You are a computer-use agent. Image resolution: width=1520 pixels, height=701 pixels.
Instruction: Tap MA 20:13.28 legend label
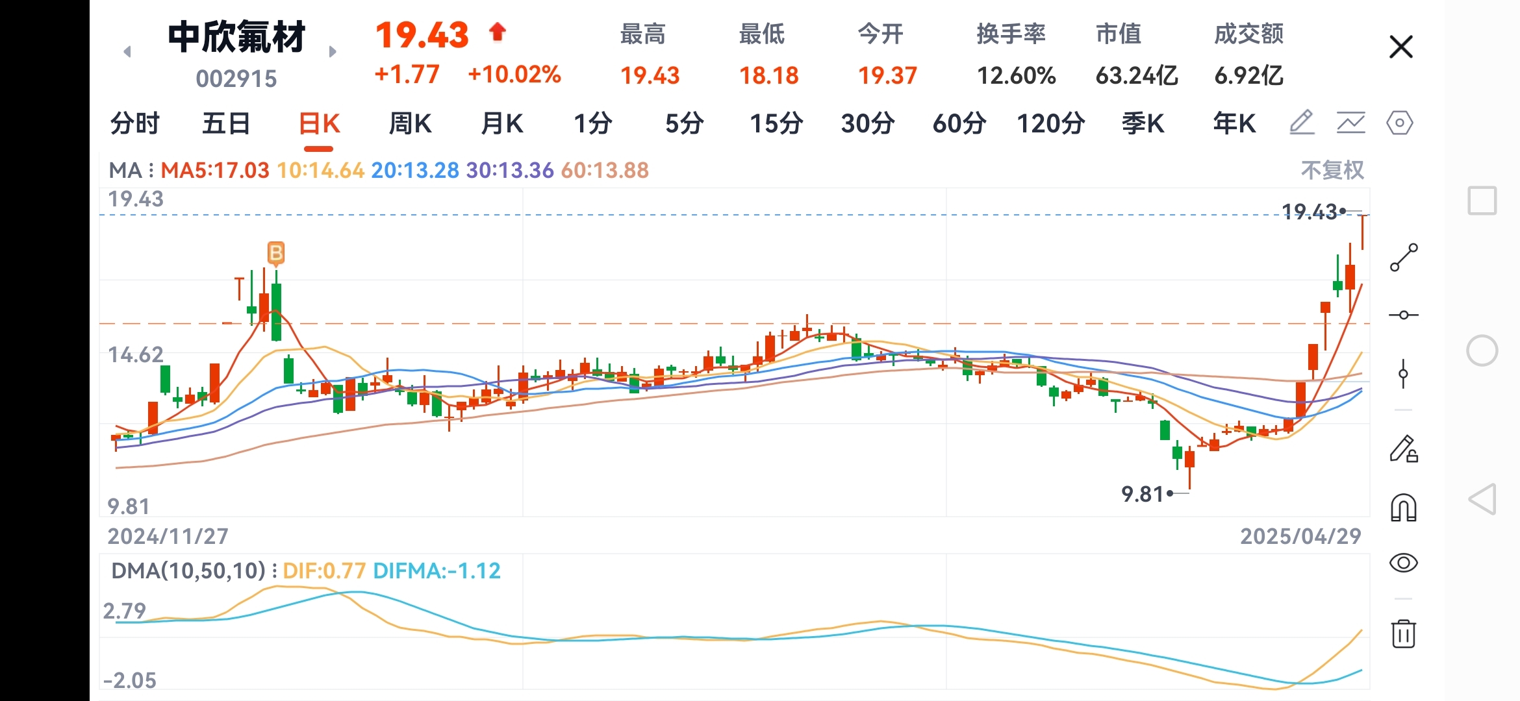(x=415, y=170)
